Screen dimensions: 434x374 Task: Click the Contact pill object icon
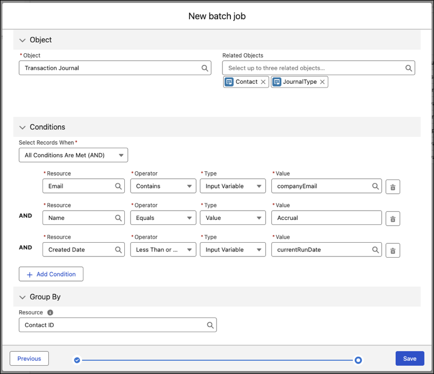(229, 82)
